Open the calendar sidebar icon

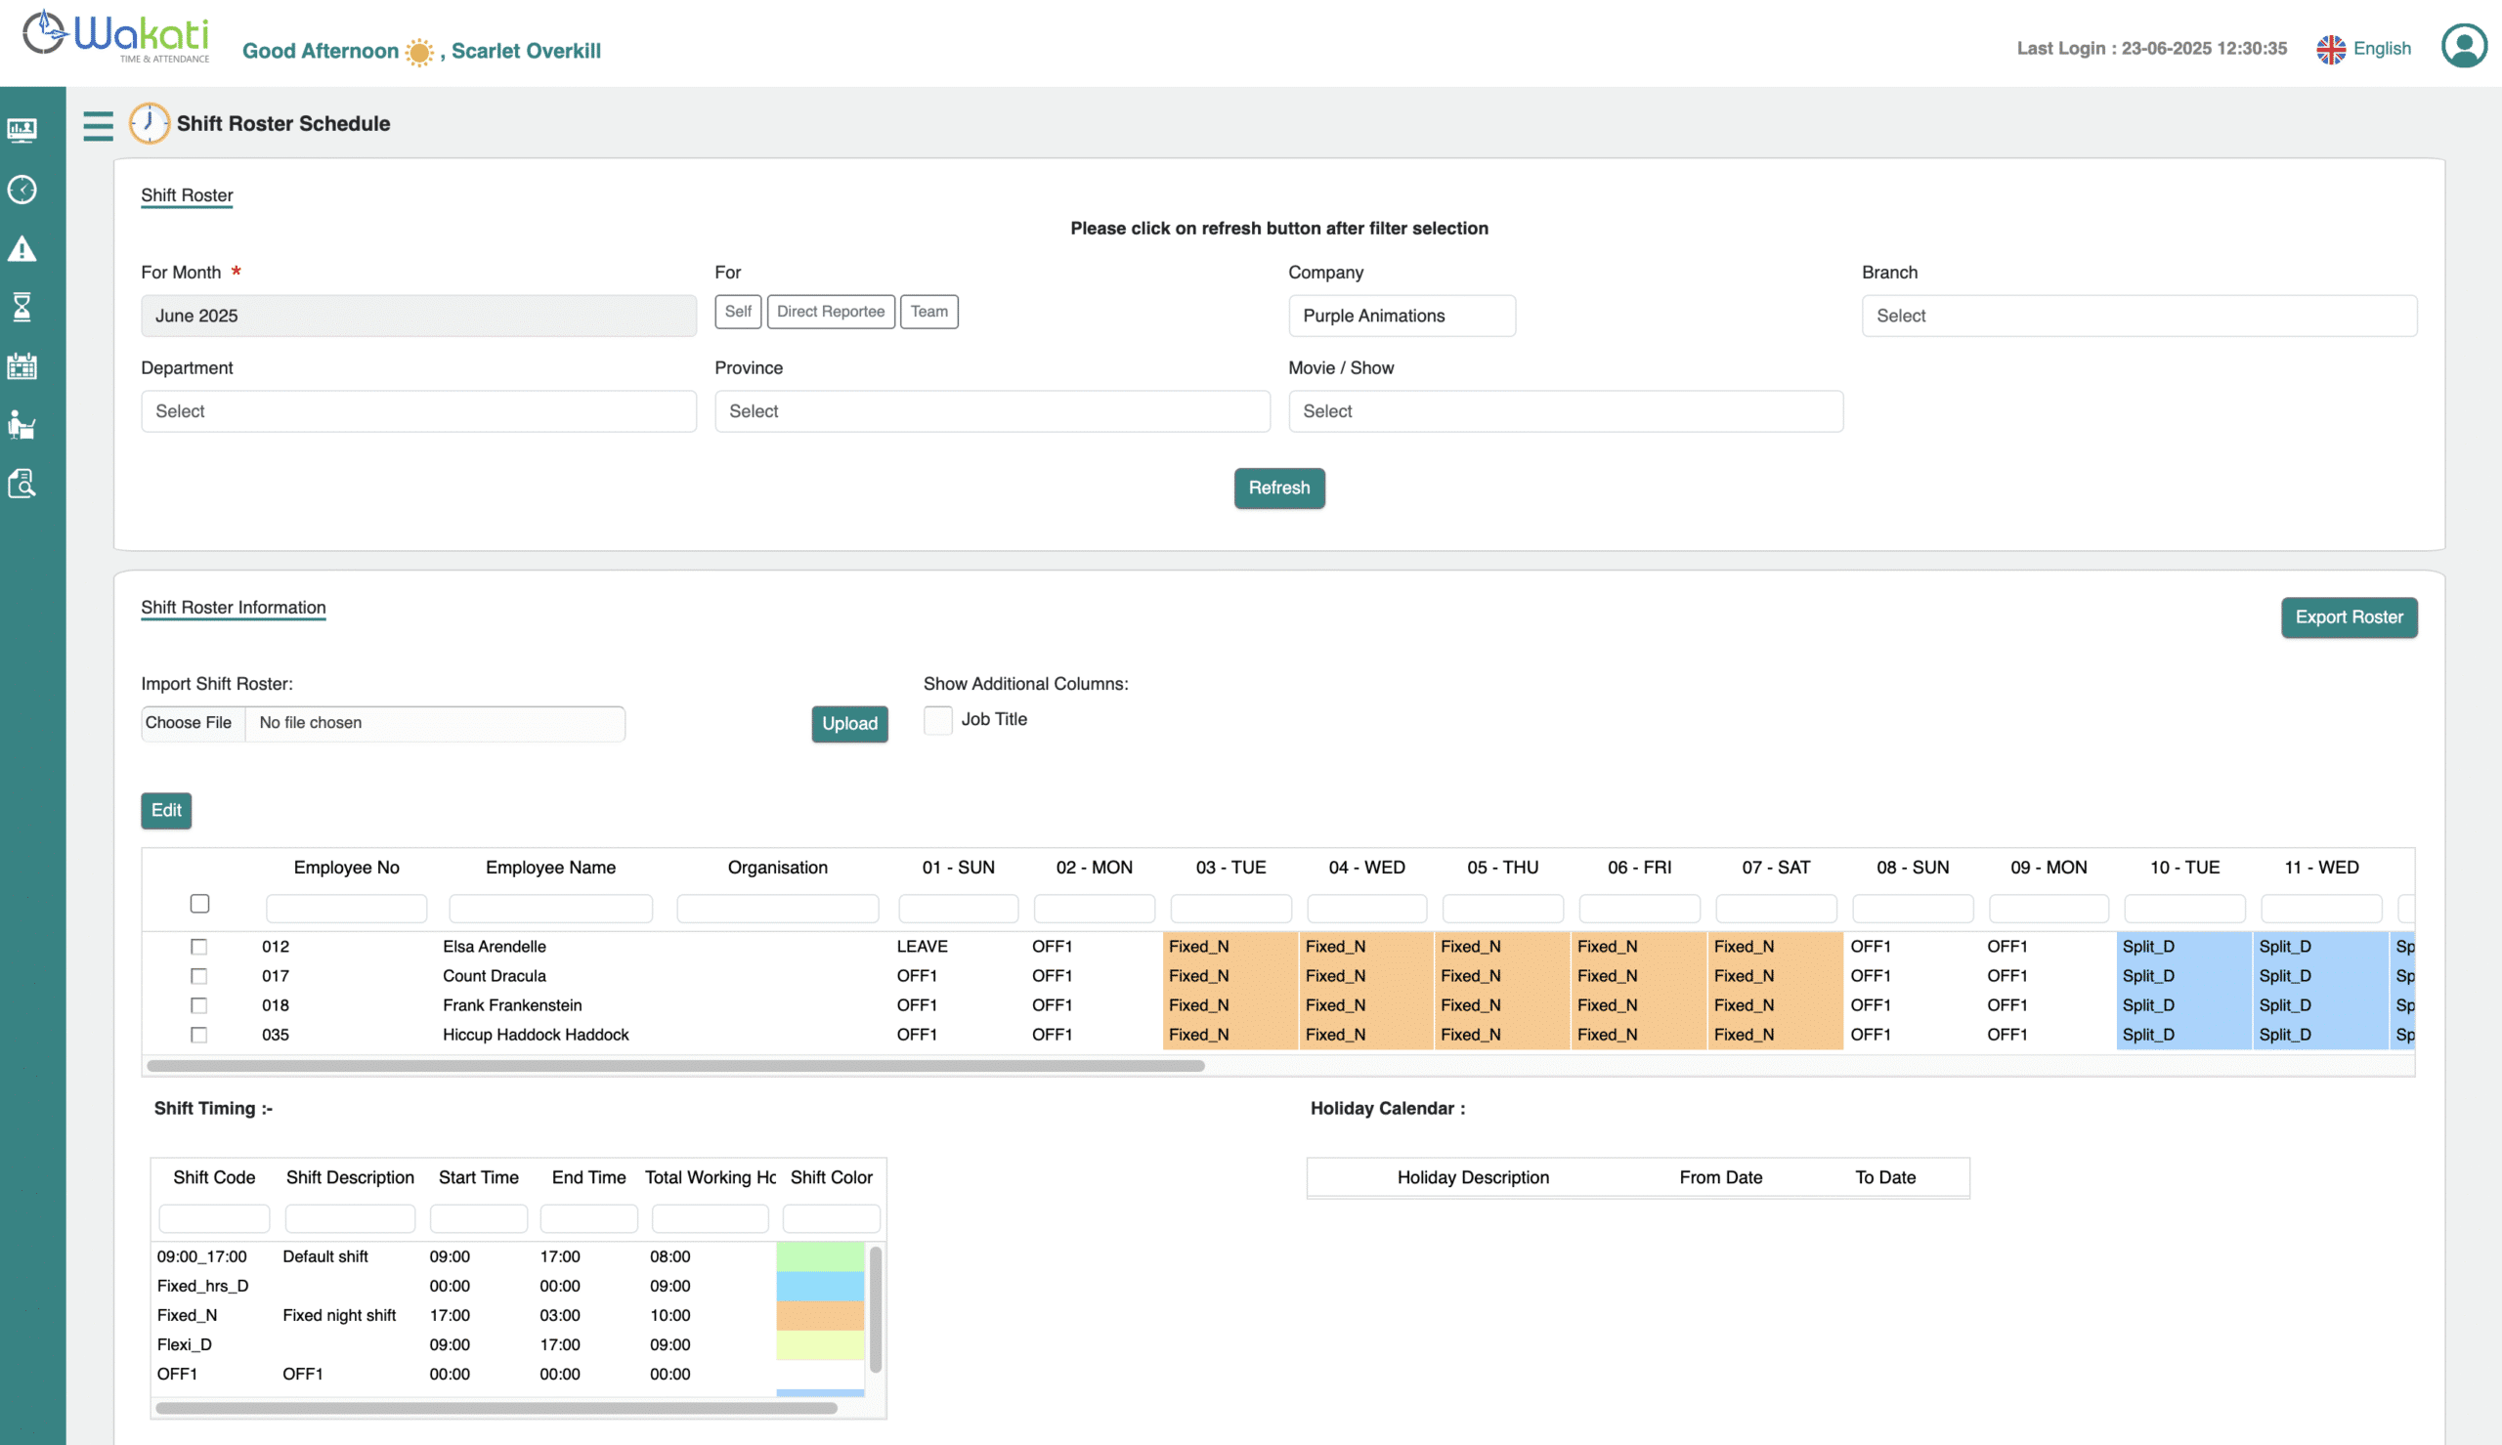(x=22, y=366)
